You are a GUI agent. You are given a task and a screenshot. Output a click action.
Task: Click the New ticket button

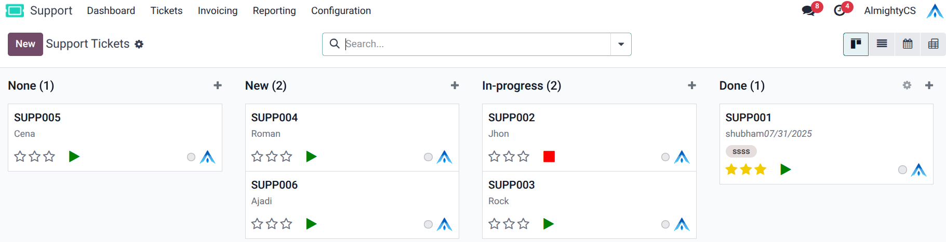click(25, 44)
